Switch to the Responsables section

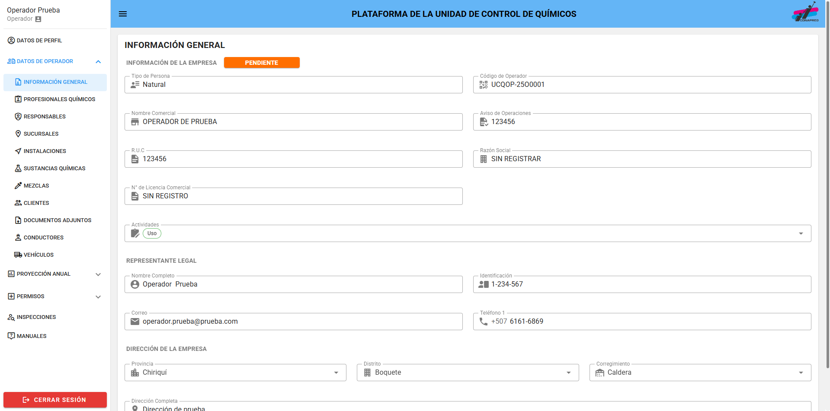pos(45,116)
